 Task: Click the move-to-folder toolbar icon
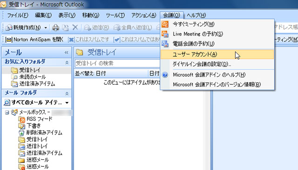click(65, 28)
